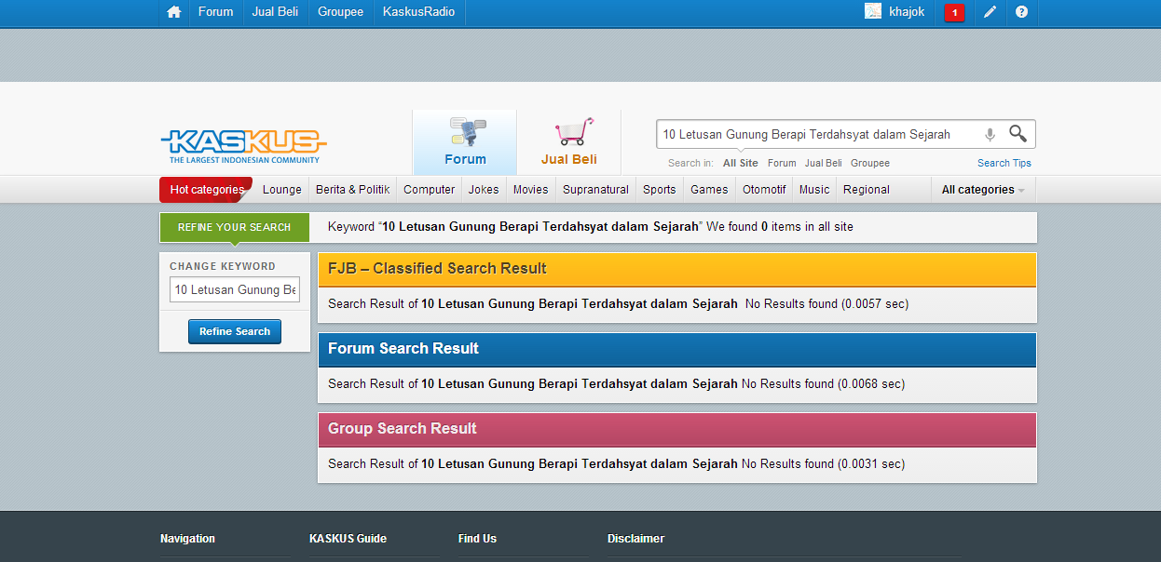The image size is (1161, 562).
Task: Open the Search Tips link
Action: pos(1004,163)
